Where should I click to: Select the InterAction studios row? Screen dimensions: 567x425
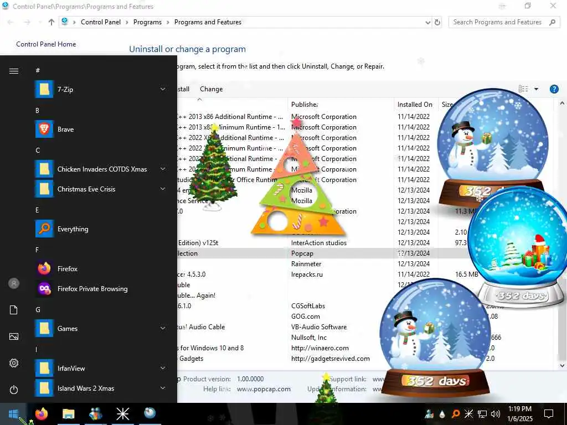pyautogui.click(x=319, y=243)
